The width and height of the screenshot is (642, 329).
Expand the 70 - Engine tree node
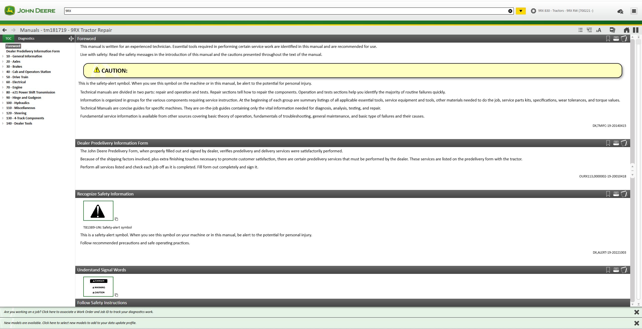(3, 87)
